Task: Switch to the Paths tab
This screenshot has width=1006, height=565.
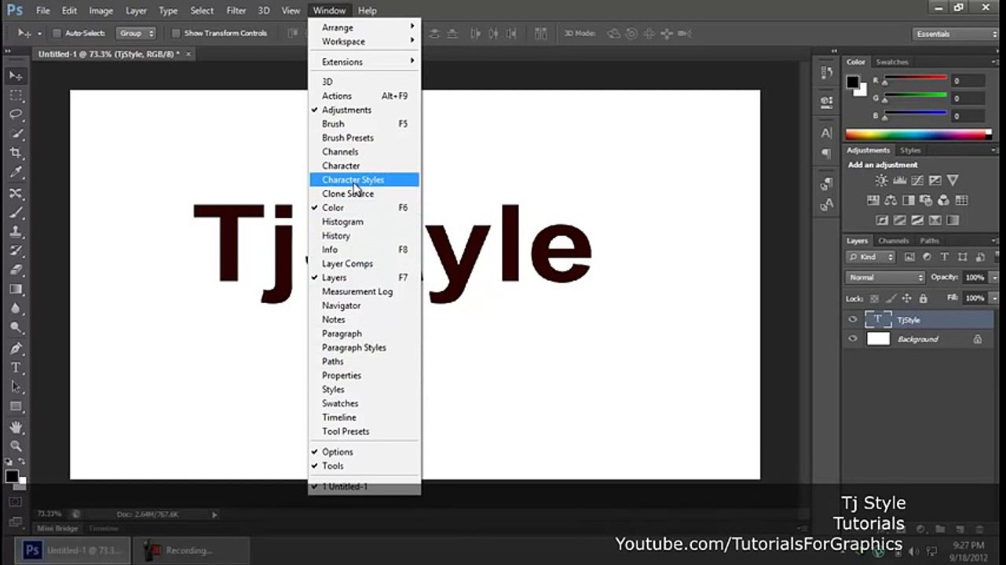Action: coord(930,241)
